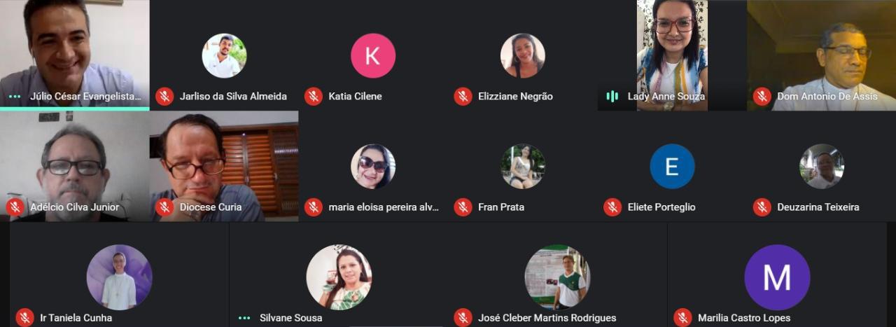
Task: Select the purple M avatar of Marilia Castro Lopes
Action: pos(777,277)
